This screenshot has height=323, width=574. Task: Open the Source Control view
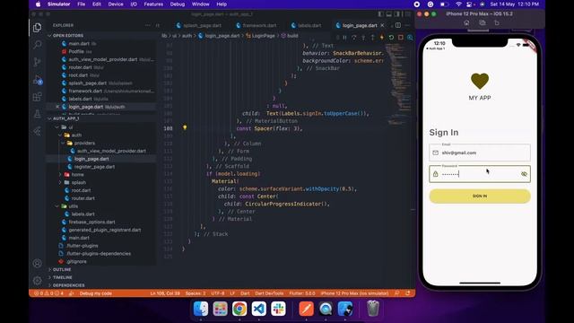37,62
